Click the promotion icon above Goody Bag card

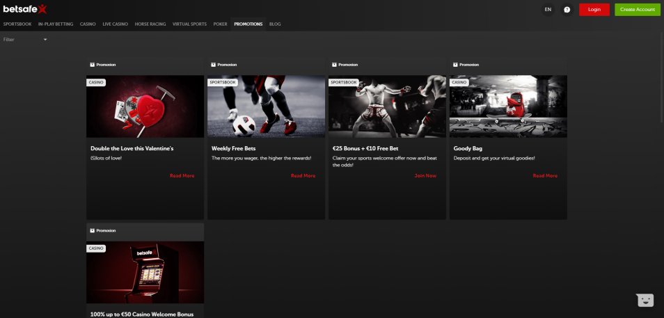tap(456, 65)
